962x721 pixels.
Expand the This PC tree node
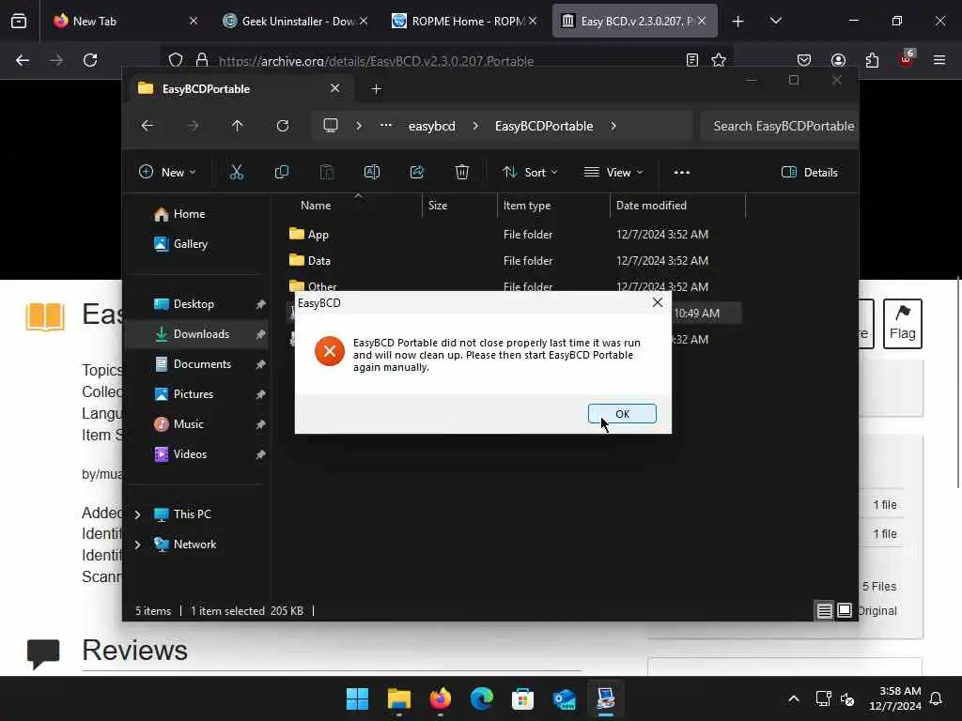click(x=138, y=514)
